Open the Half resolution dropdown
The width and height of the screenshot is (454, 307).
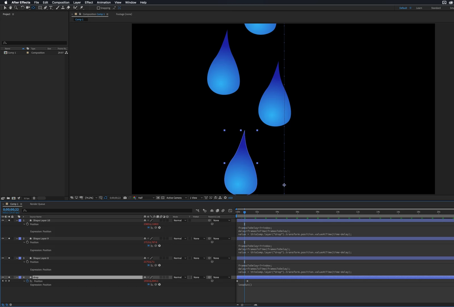pos(146,198)
